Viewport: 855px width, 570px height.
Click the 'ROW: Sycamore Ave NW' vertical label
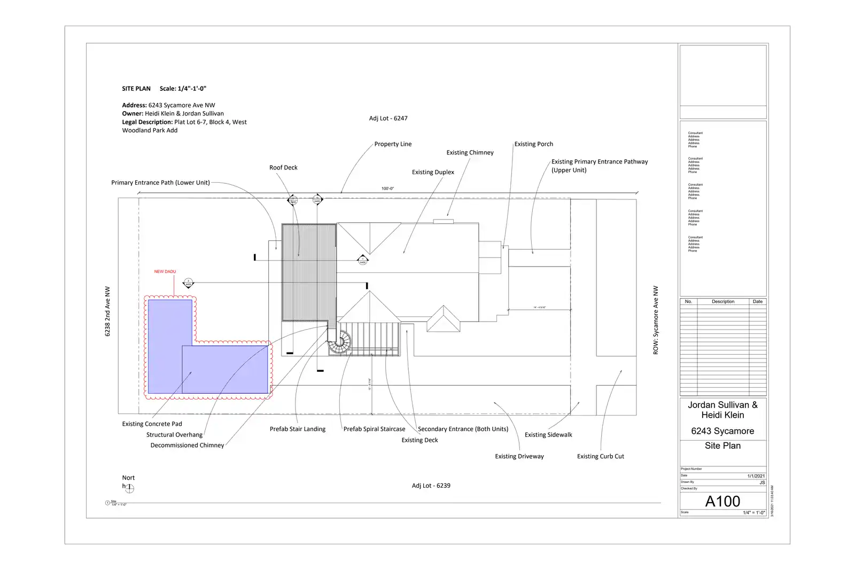tap(656, 320)
